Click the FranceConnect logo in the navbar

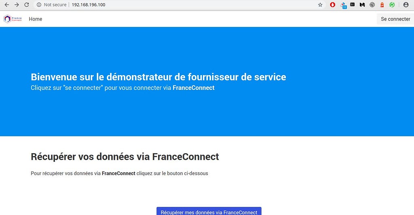(13, 19)
